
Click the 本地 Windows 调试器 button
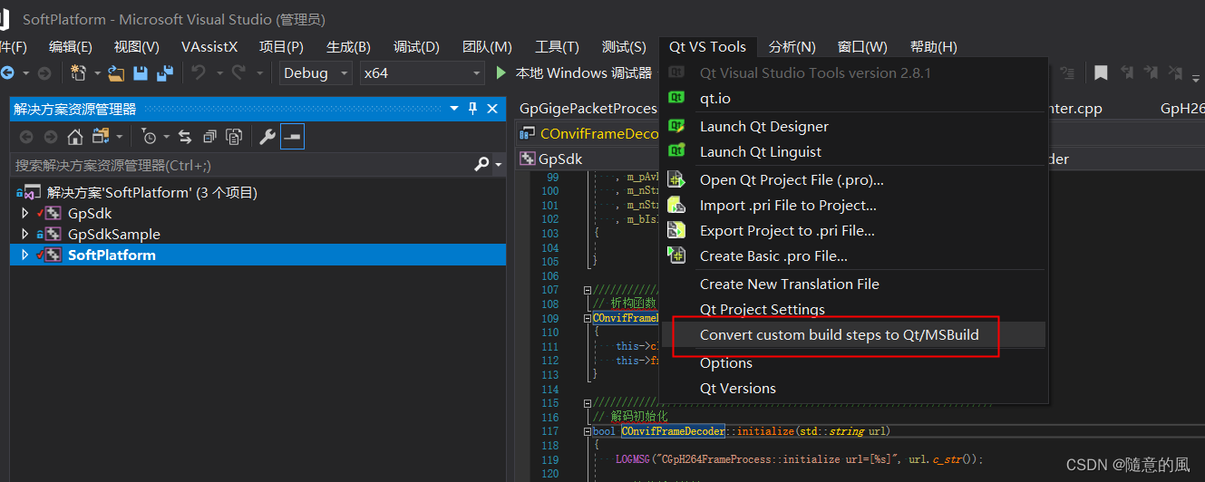[x=574, y=72]
